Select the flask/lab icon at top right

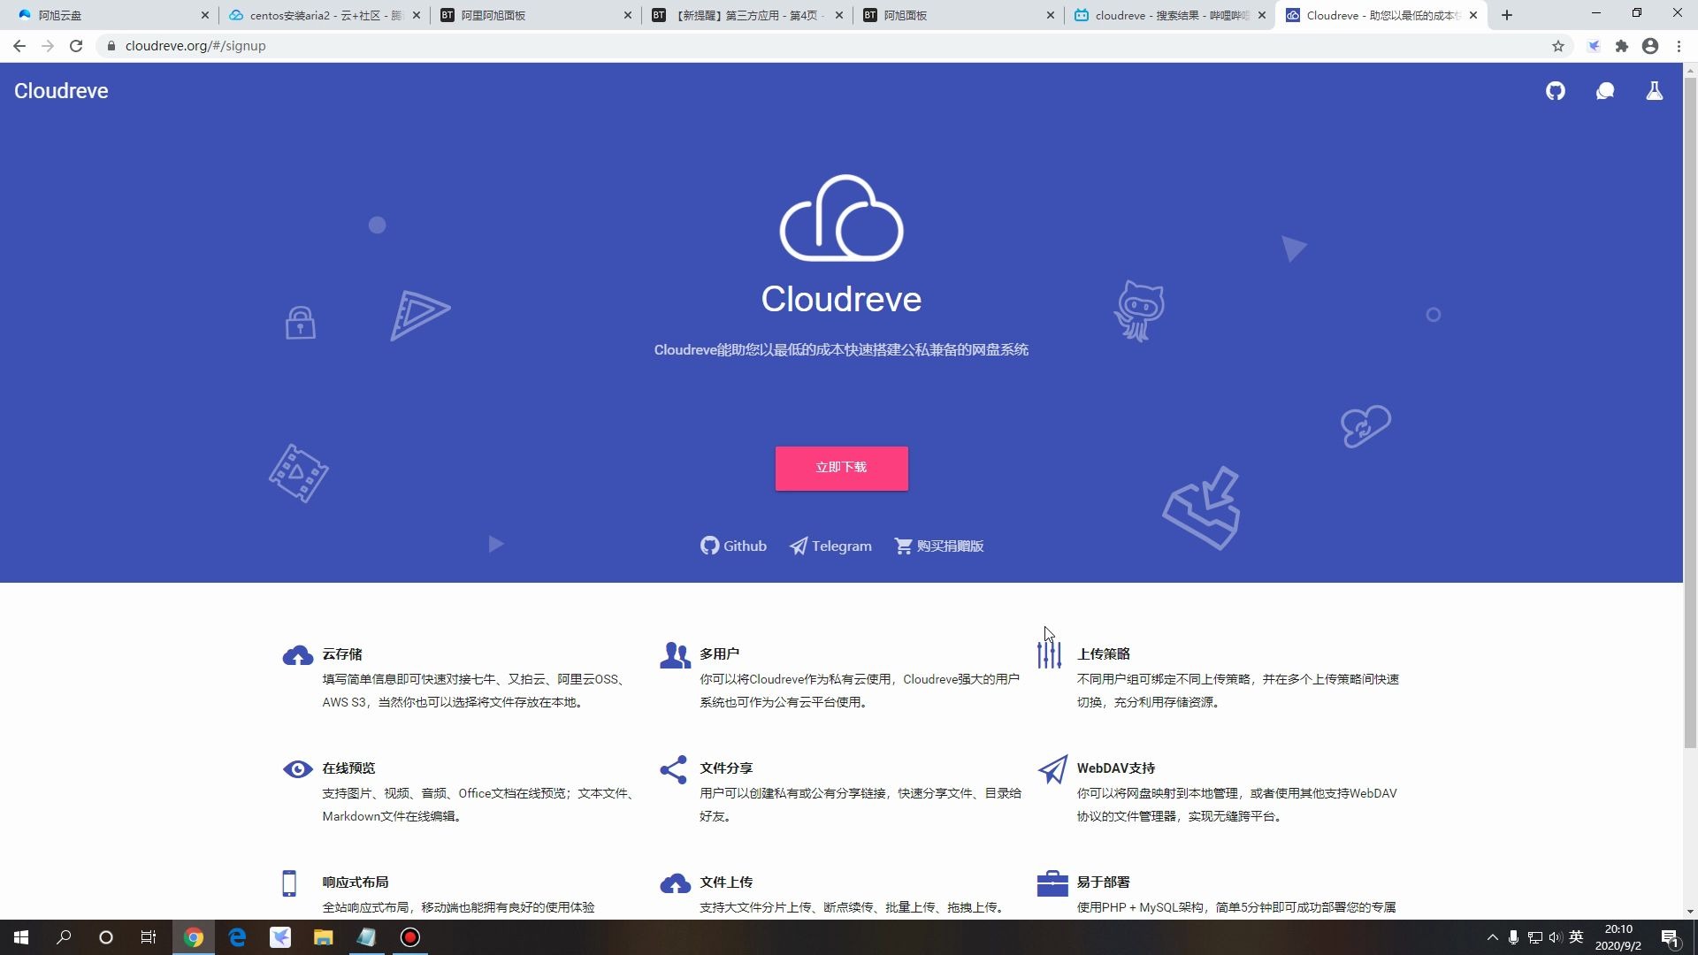coord(1655,91)
